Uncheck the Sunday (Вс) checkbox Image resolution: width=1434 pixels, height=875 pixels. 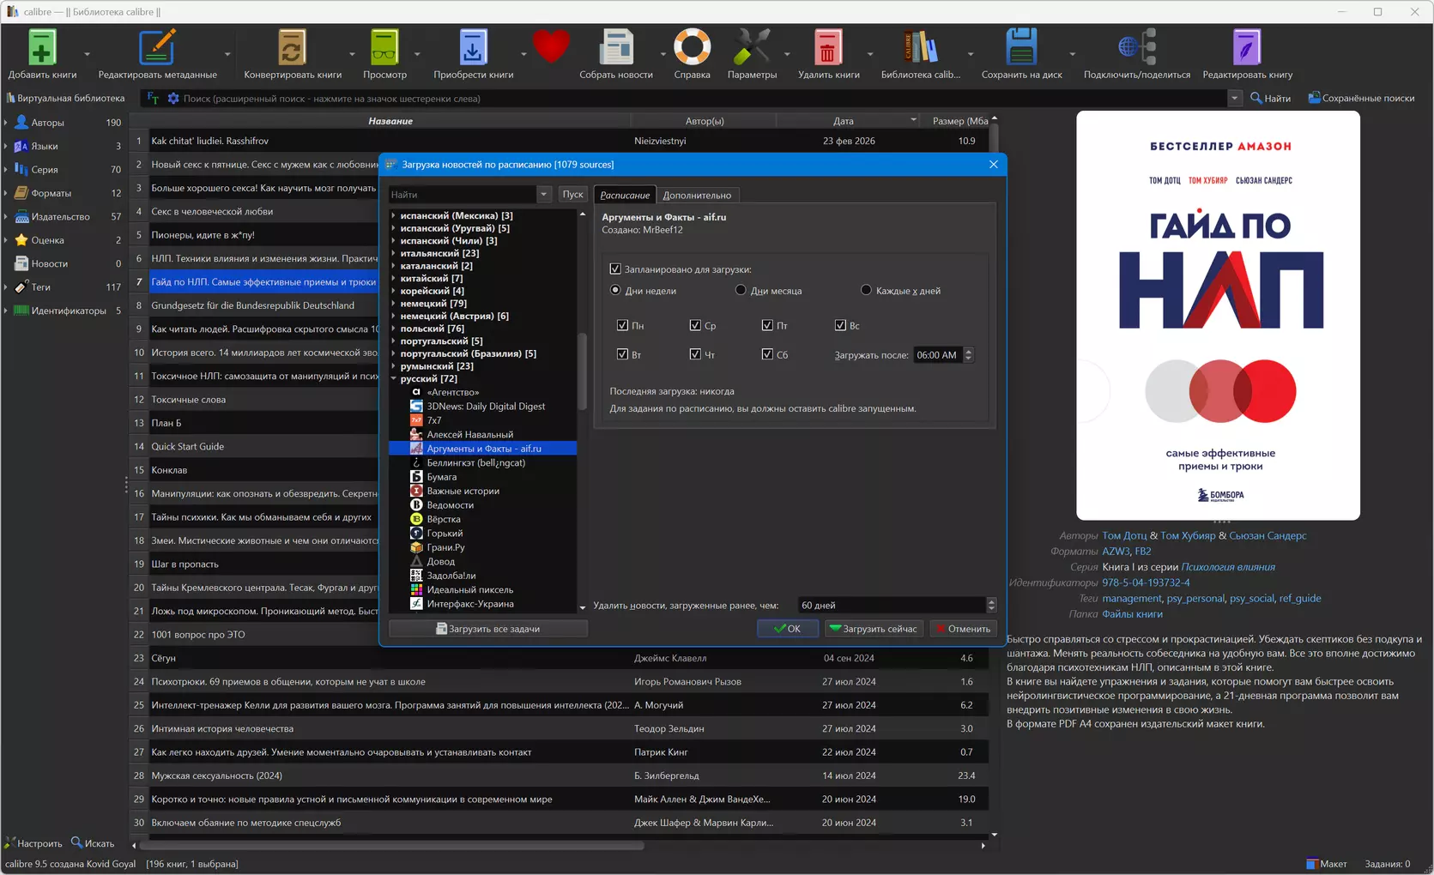pos(840,326)
